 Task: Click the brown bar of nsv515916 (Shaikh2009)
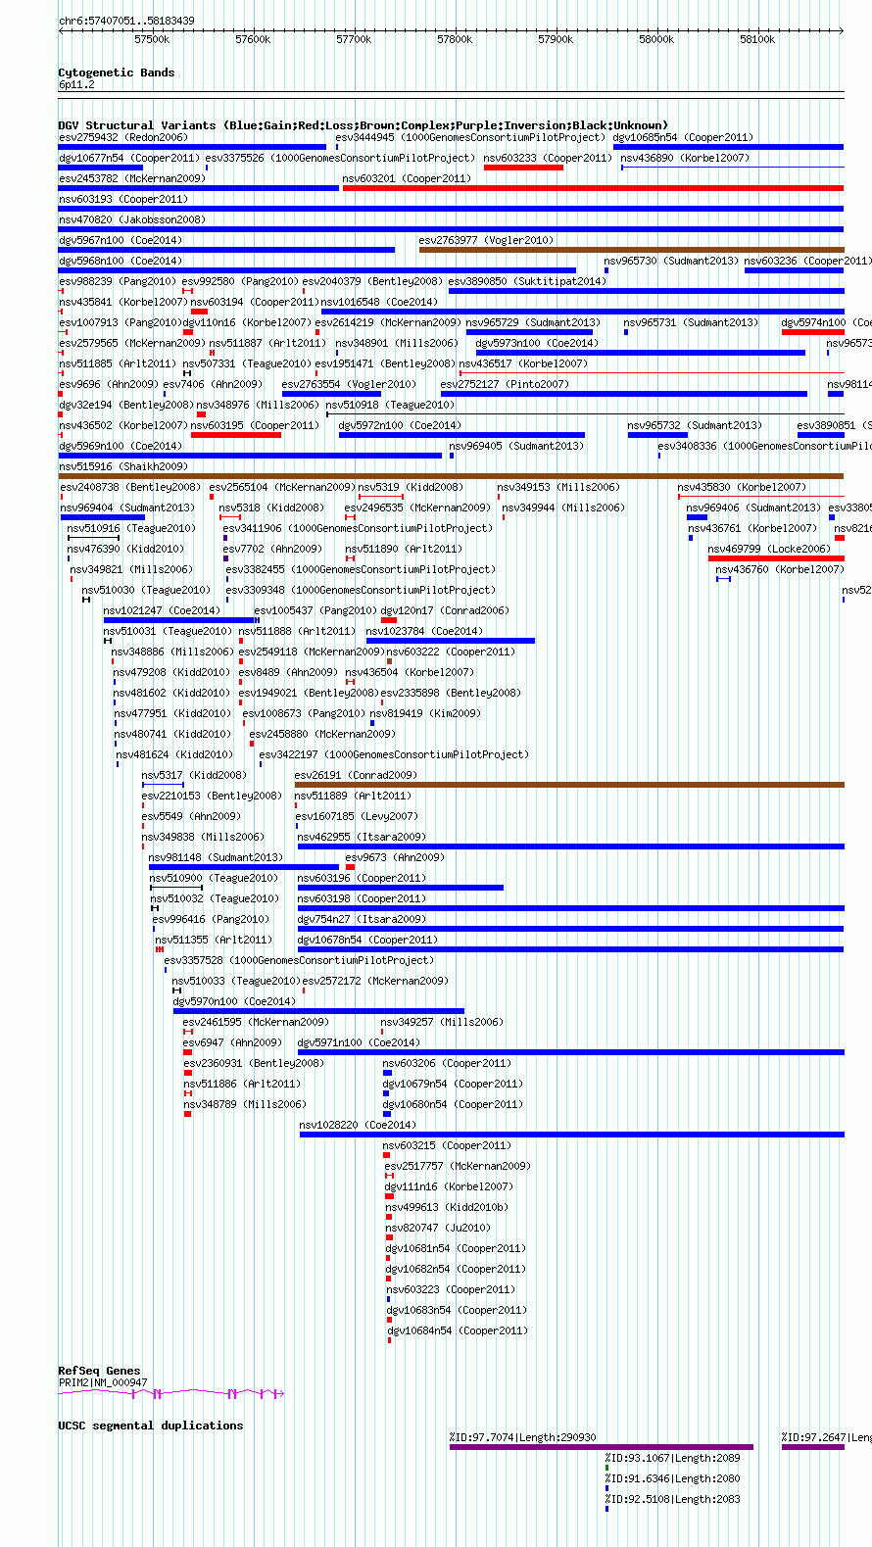click(x=451, y=476)
